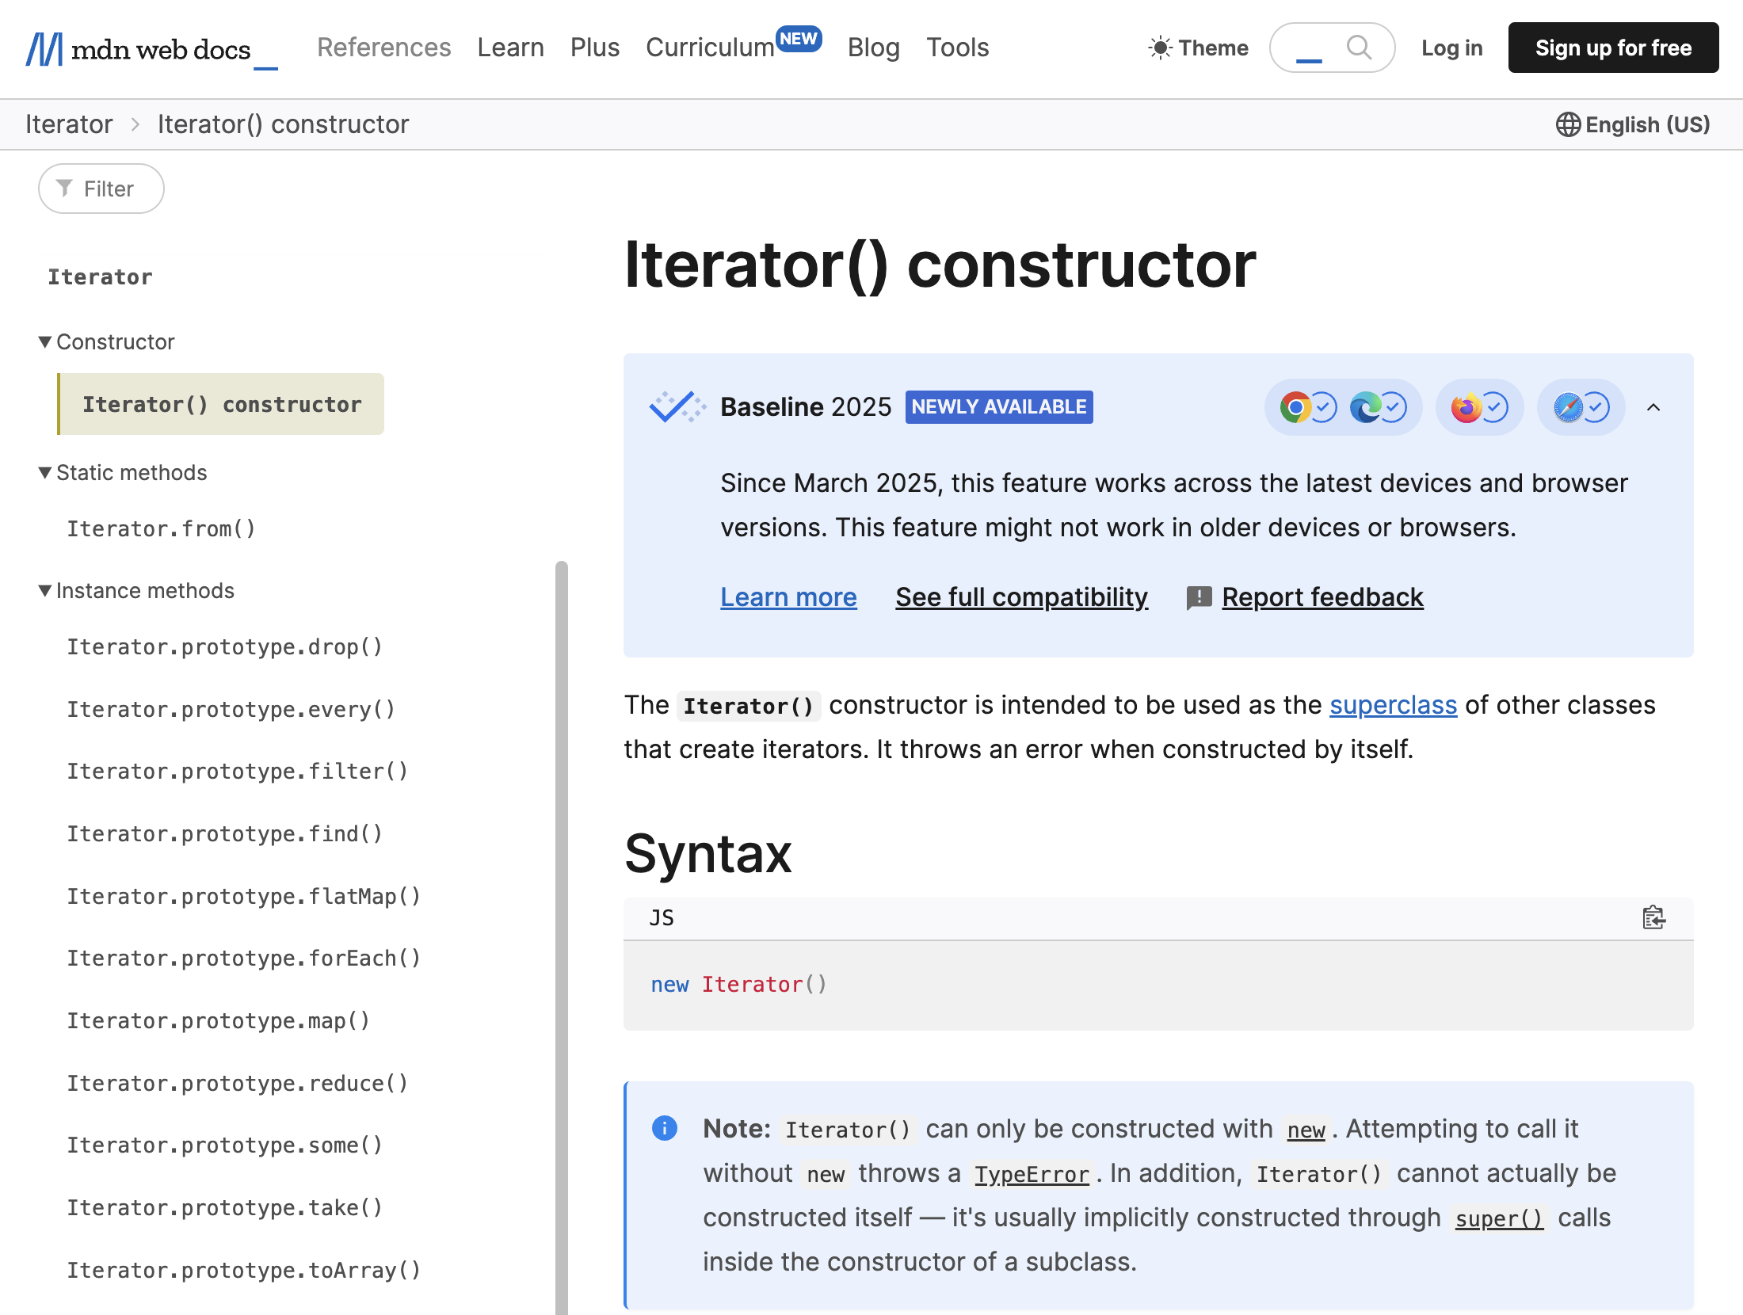Open Iterator.prototype.every() page
This screenshot has height=1315, width=1743.
pyautogui.click(x=231, y=709)
